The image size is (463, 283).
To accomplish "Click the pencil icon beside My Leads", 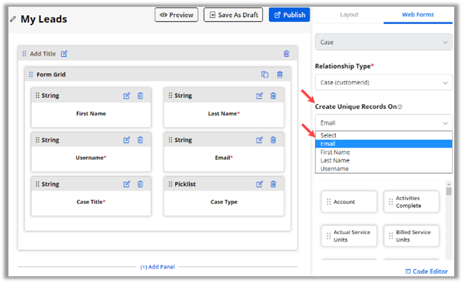I will (13, 19).
